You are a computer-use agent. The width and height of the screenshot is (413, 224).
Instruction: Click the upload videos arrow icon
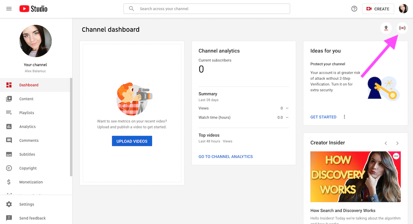(386, 28)
